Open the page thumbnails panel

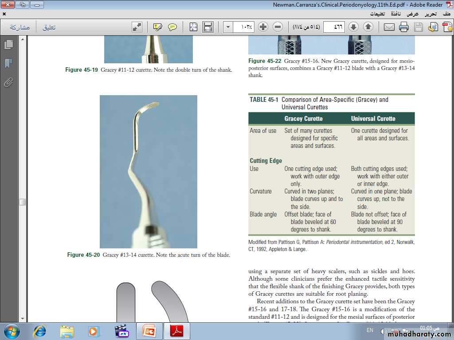(x=8, y=45)
